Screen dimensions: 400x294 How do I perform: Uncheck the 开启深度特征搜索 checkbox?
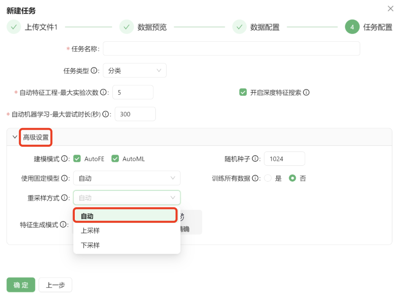243,92
